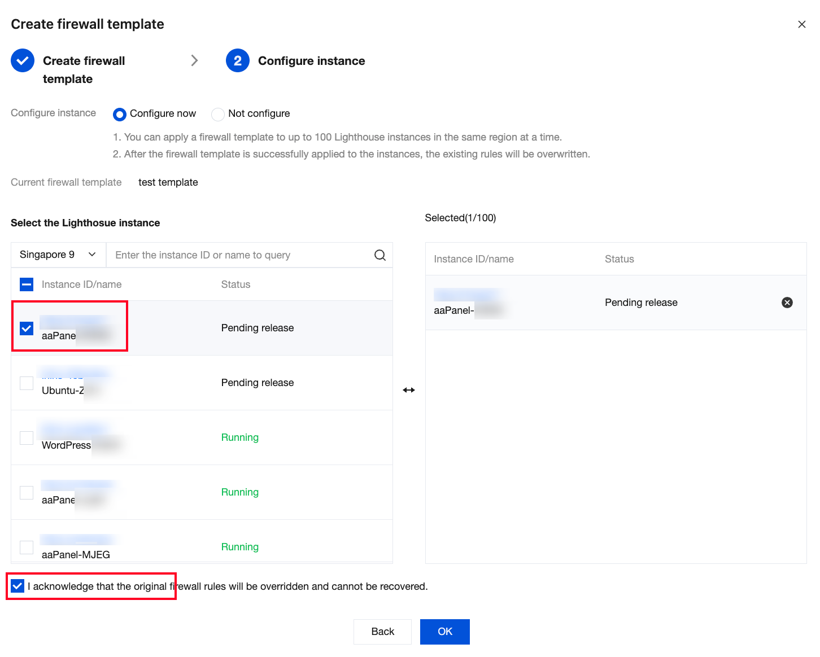Check the WordPress instance checkbox
Image resolution: width=820 pixels, height=657 pixels.
pyautogui.click(x=27, y=437)
